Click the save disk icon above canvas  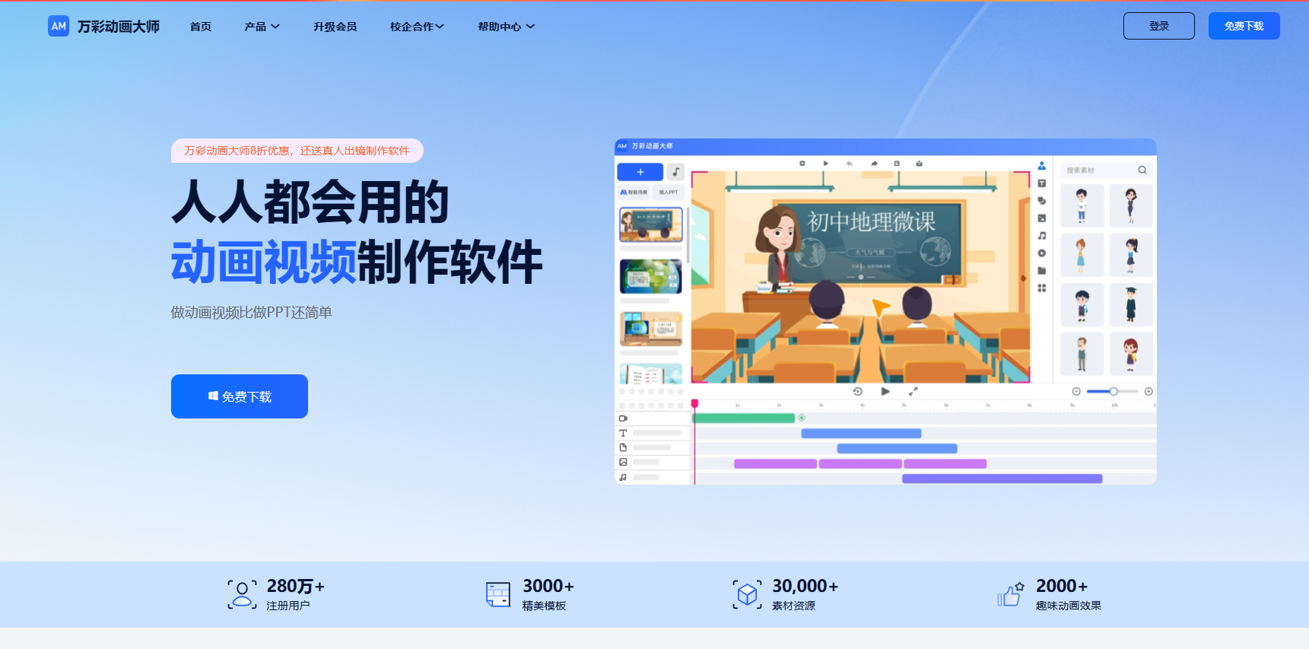(897, 164)
